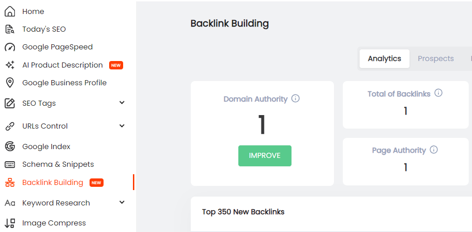Expand the SEO Tags submenu chevron
This screenshot has width=472, height=232.
(x=122, y=103)
